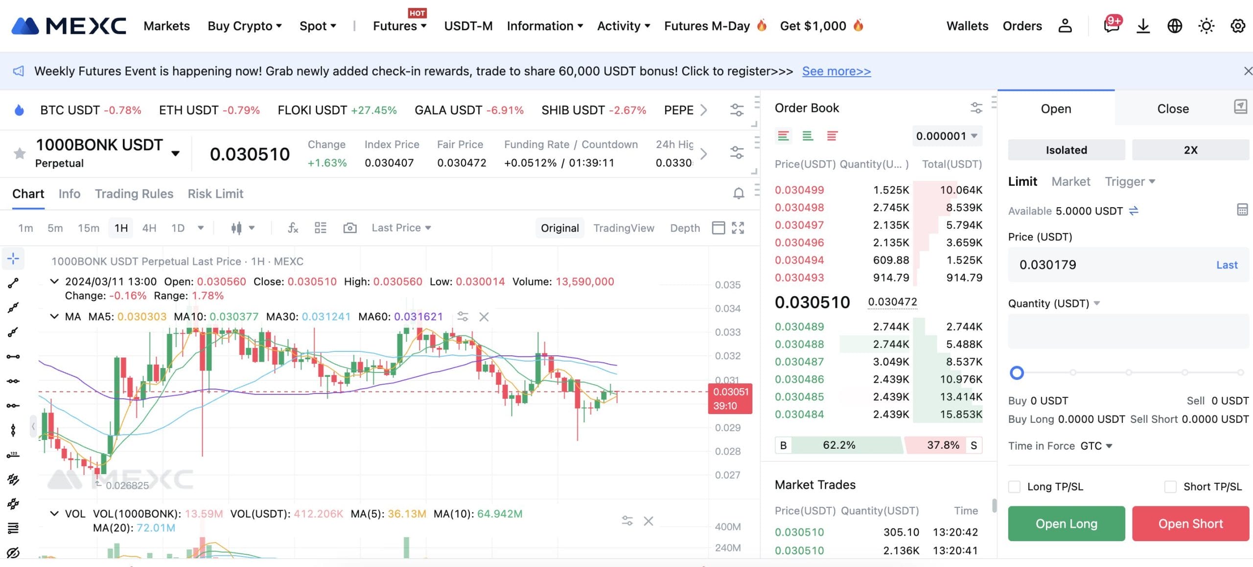This screenshot has width=1253, height=567.
Task: Switch to the Info tab
Action: coord(70,194)
